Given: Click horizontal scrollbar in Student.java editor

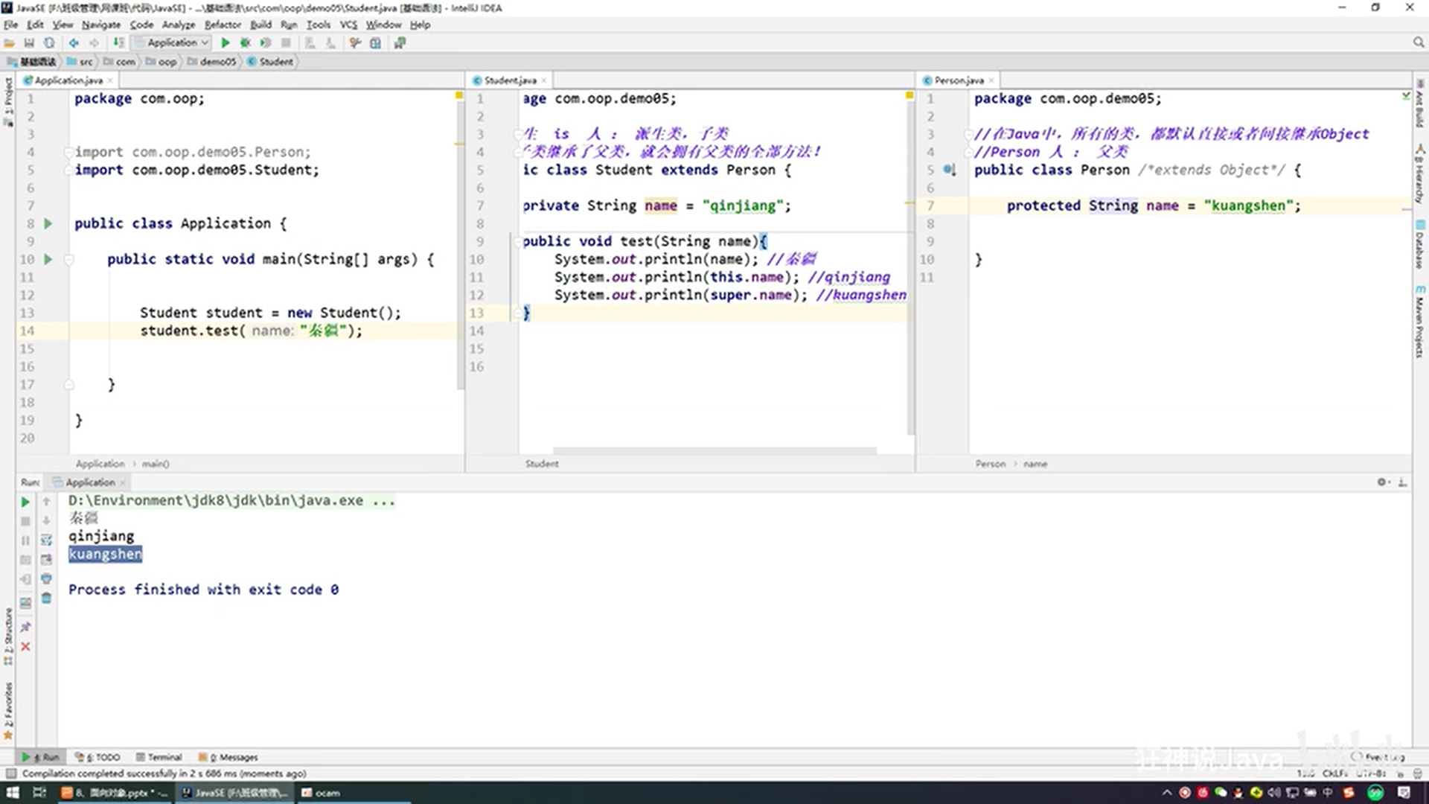Looking at the screenshot, I should pyautogui.click(x=714, y=450).
